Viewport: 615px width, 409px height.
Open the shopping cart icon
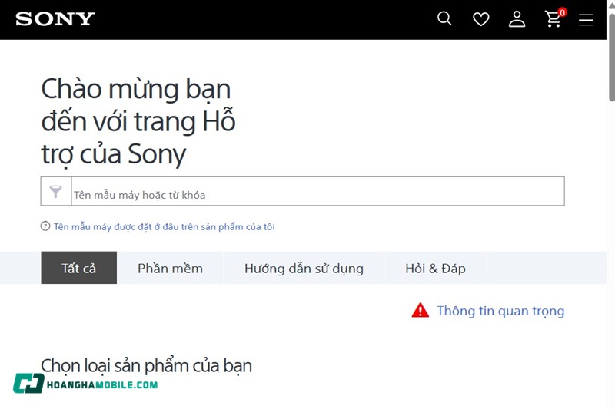(x=553, y=20)
